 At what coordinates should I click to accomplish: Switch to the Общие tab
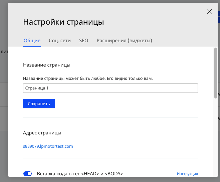(32, 41)
